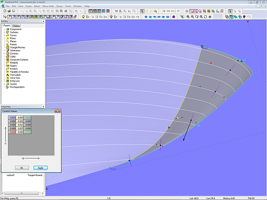Click the yellow light bulb show icon
Screen dimensions: 267x200
click(x=84, y=17)
